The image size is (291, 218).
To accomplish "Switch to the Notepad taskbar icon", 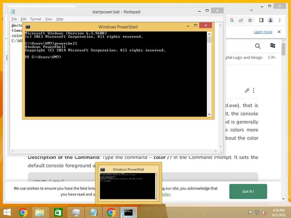I will [x=93, y=212].
